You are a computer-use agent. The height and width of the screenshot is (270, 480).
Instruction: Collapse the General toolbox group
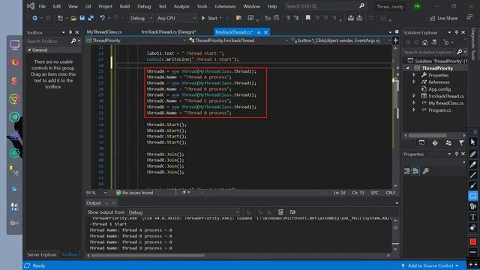(x=29, y=50)
